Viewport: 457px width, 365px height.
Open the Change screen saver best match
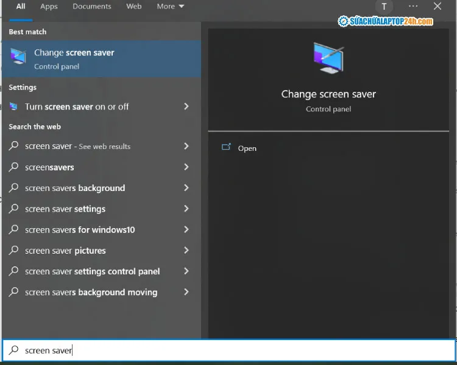tap(101, 59)
